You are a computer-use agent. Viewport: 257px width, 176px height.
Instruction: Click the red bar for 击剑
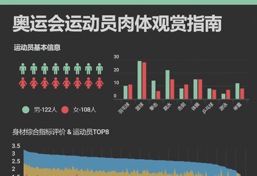pyautogui.click(x=186, y=92)
